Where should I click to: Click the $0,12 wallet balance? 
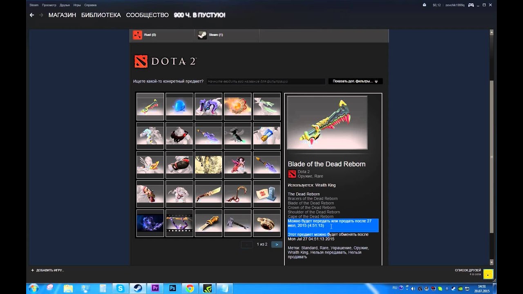[437, 5]
